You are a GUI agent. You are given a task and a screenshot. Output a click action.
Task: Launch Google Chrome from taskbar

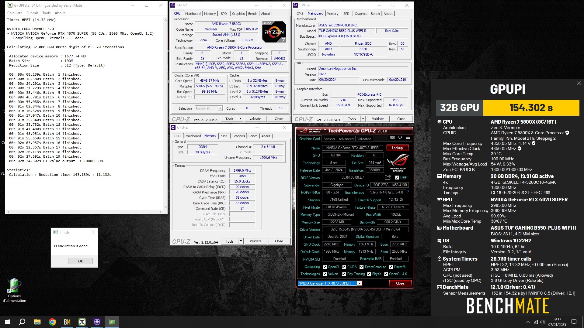click(x=52, y=322)
